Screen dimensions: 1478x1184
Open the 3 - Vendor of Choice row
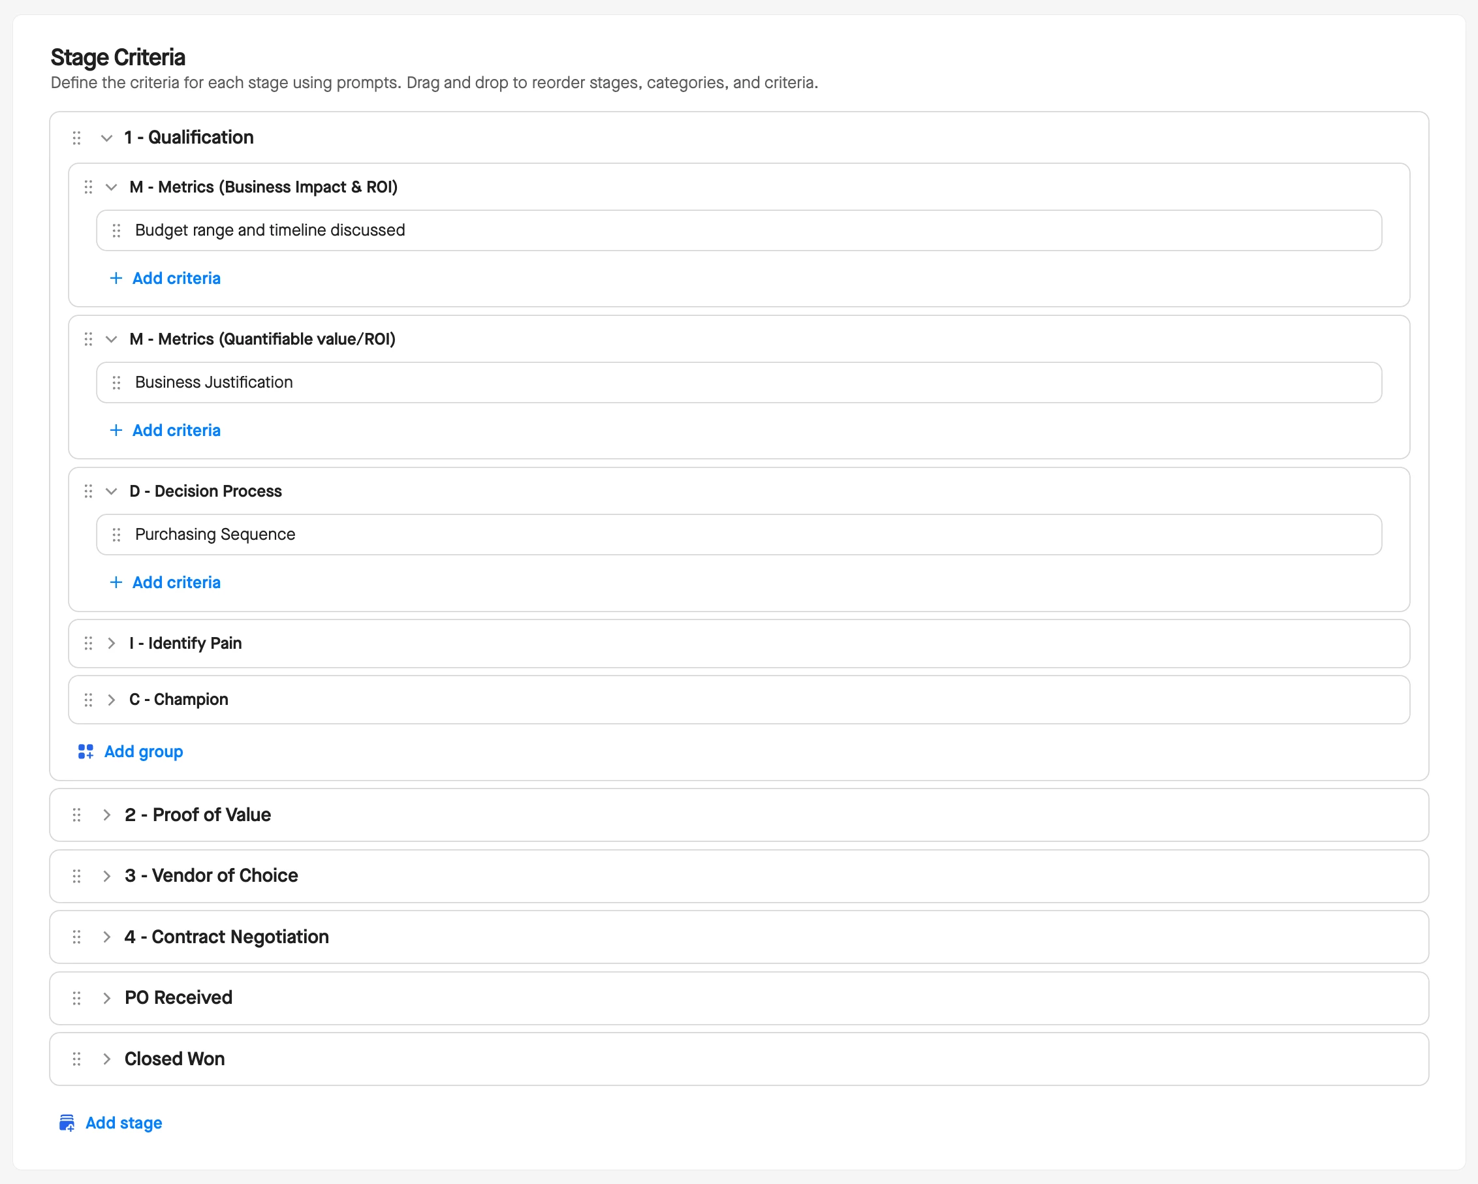point(211,876)
